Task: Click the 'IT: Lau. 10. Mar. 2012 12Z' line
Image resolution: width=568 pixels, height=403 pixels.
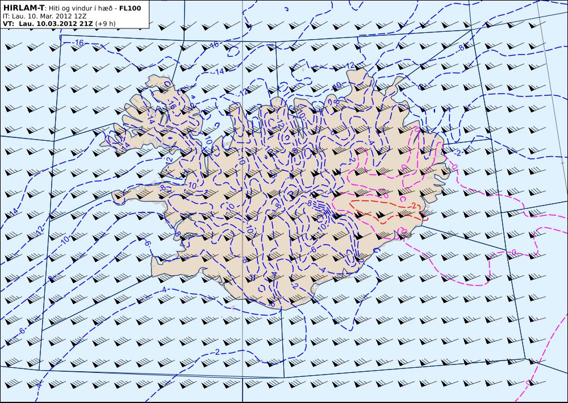Action: pos(44,16)
